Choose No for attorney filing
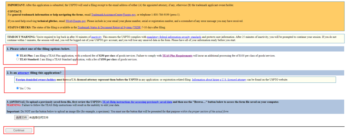The image size is (350, 135). pyautogui.click(x=25, y=88)
